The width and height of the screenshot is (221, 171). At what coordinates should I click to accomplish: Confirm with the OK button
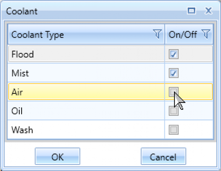(x=58, y=156)
